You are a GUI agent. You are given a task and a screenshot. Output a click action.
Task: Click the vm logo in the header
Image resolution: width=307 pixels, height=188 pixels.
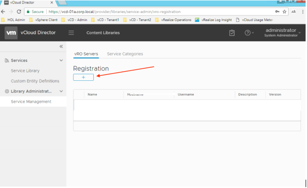11,33
